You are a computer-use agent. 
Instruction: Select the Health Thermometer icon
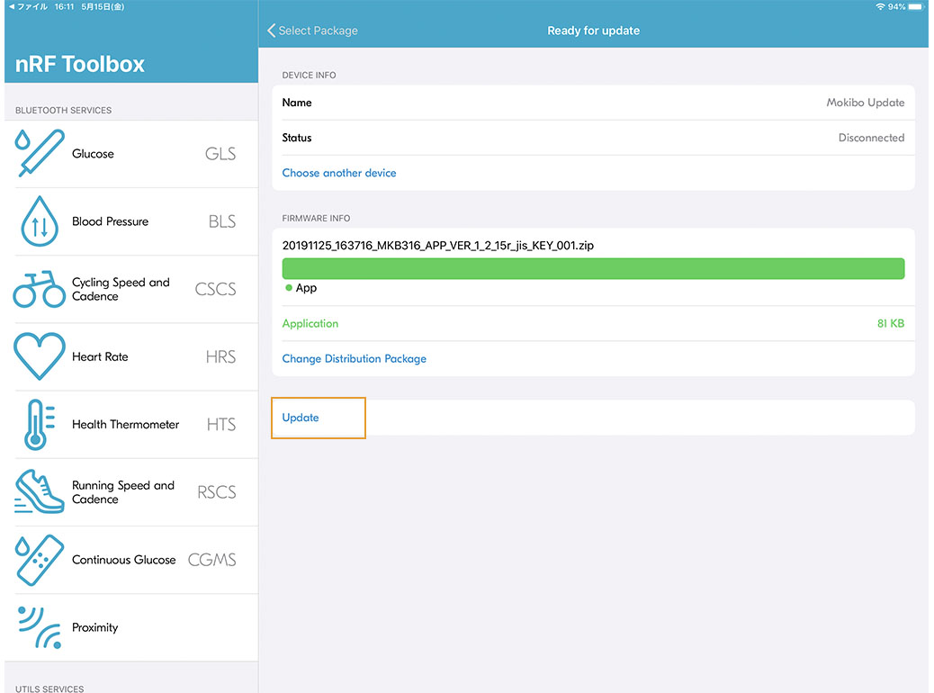pyautogui.click(x=40, y=424)
